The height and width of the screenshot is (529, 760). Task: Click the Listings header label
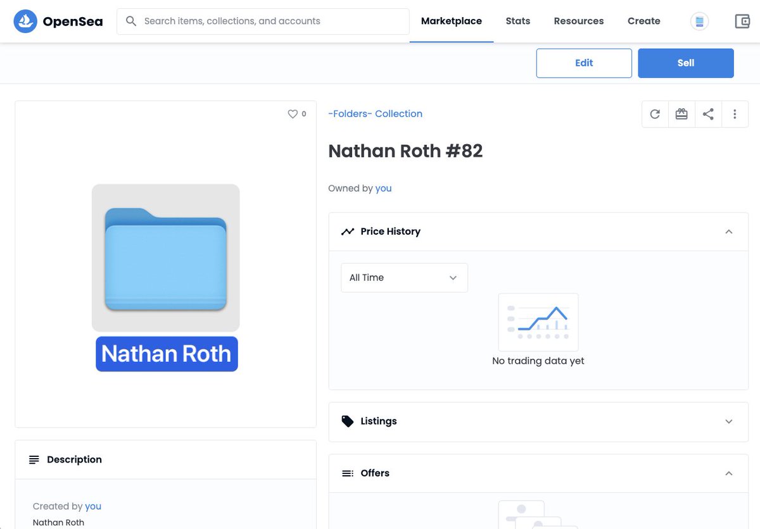point(379,421)
